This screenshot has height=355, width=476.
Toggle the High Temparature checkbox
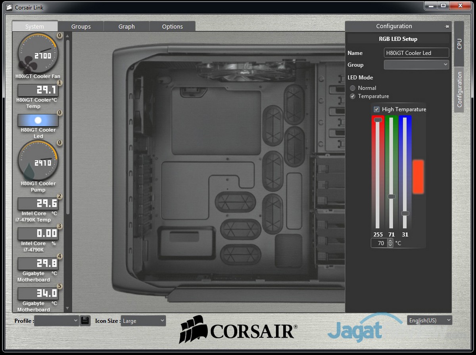[x=376, y=109]
